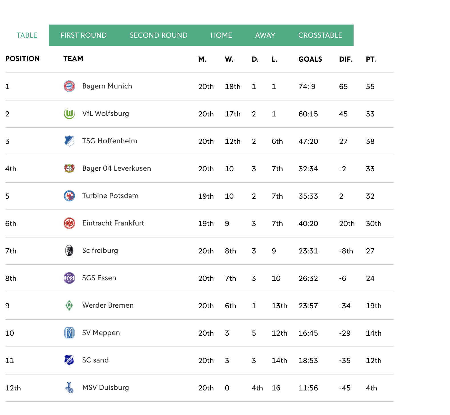The image size is (450, 415).
Task: Open the Sc freiburg team link
Action: tap(100, 251)
